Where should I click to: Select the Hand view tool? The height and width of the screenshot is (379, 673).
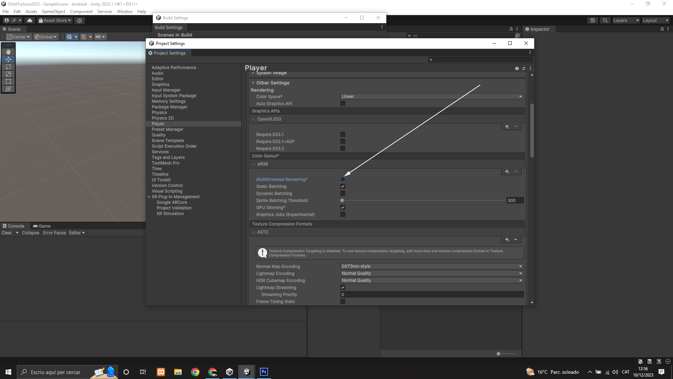(8, 52)
